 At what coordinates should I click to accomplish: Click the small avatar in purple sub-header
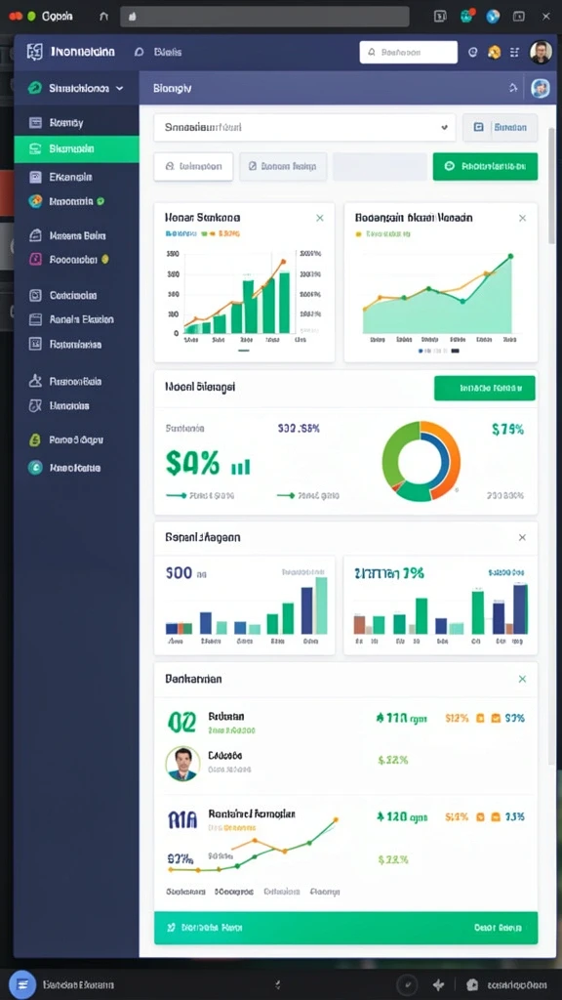coord(541,89)
